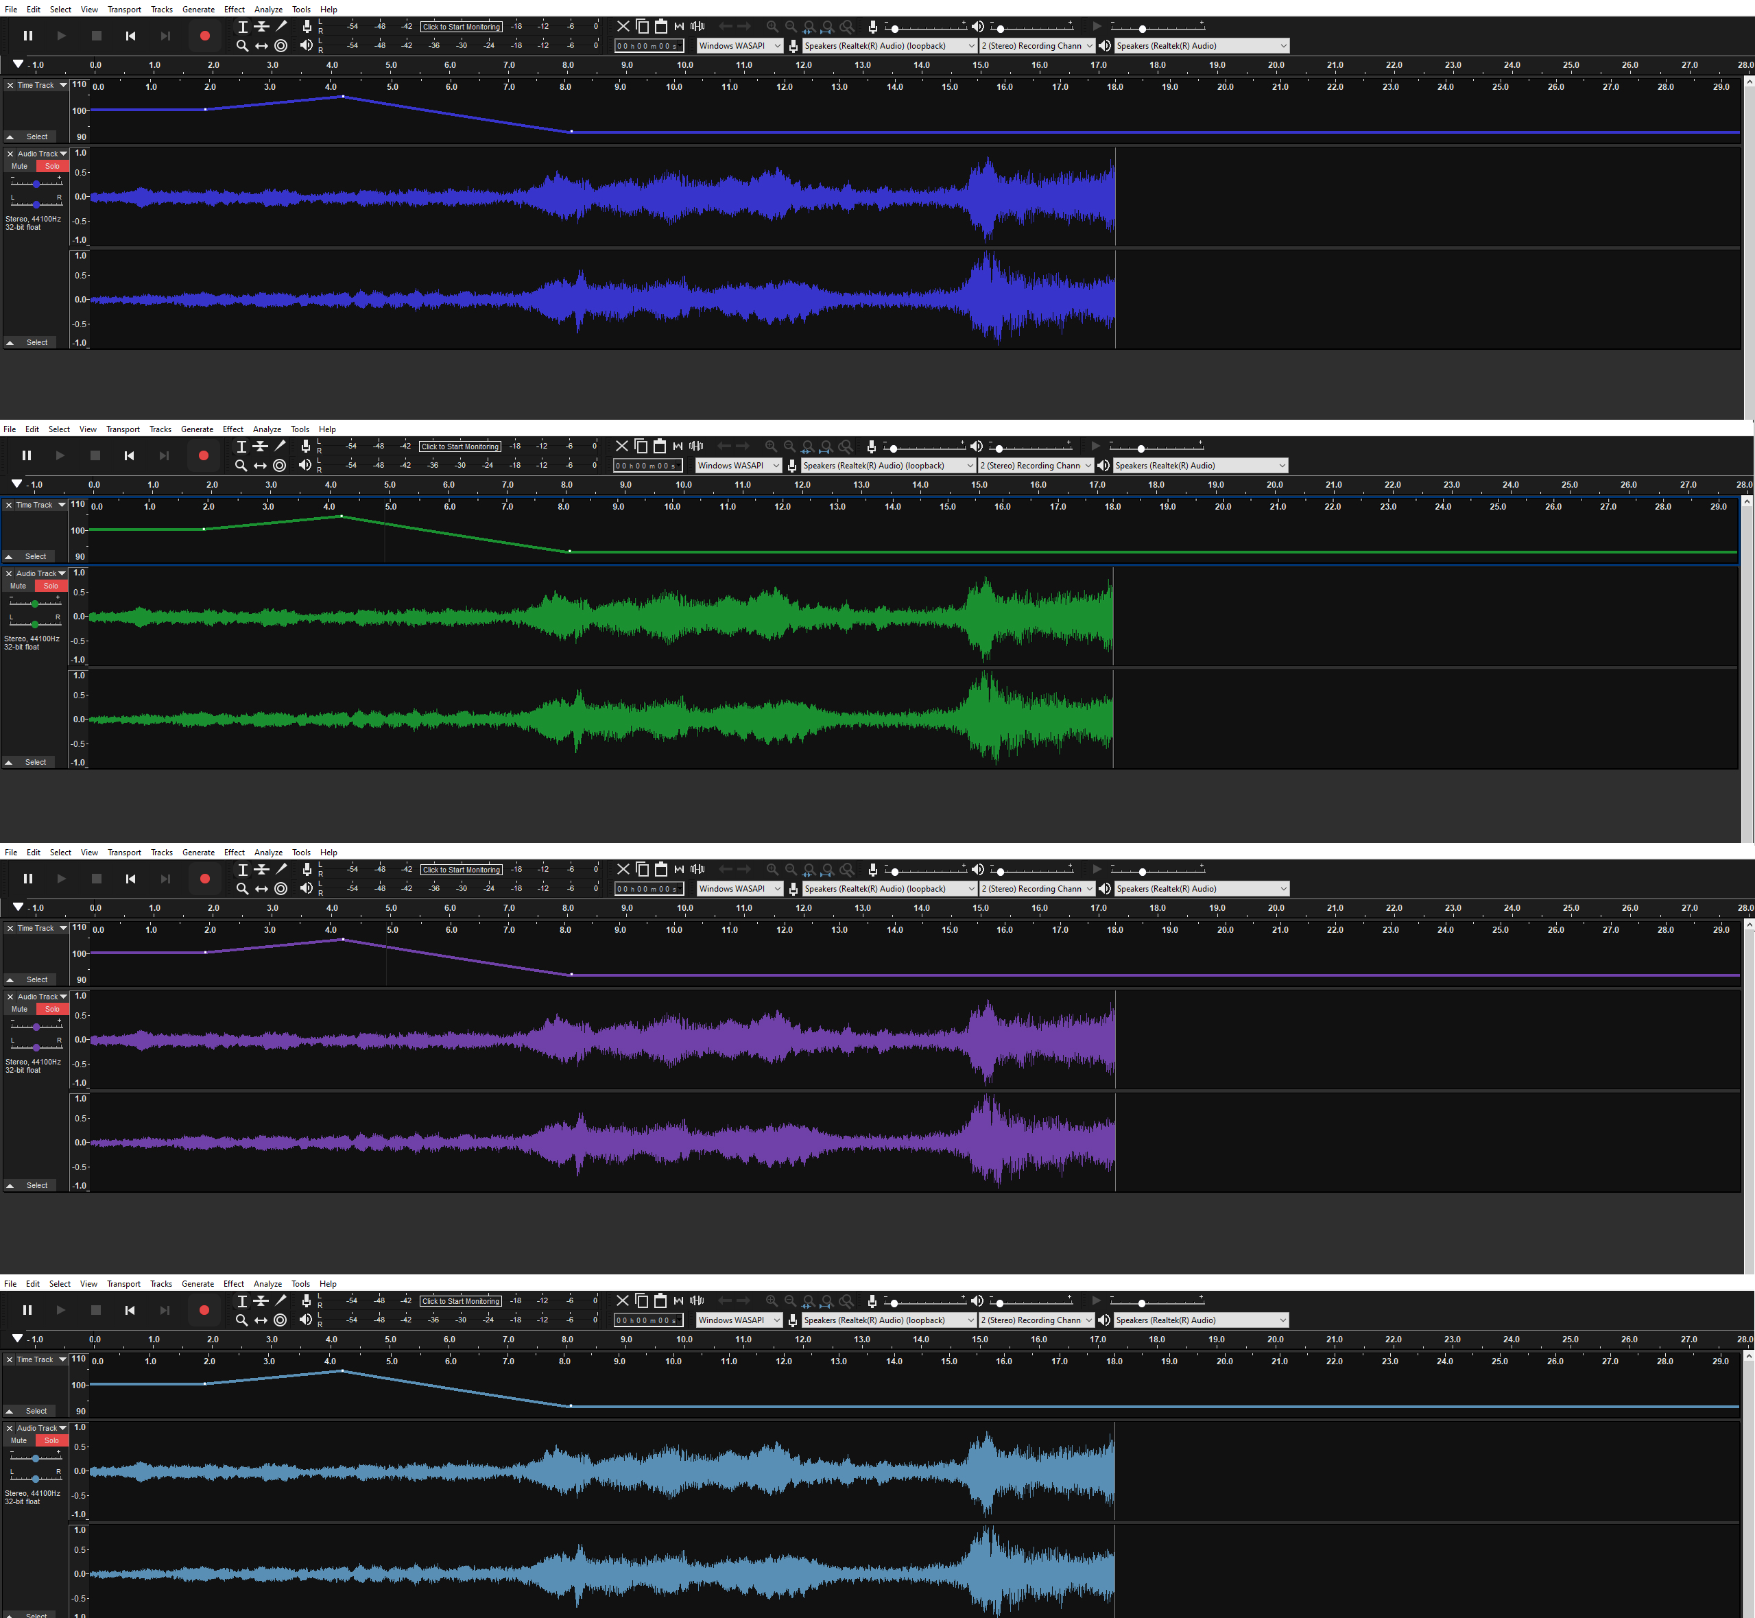This screenshot has height=1618, width=1755.
Task: Click Play-at-speed icon in bottom light-blue panel
Action: click(1096, 1301)
